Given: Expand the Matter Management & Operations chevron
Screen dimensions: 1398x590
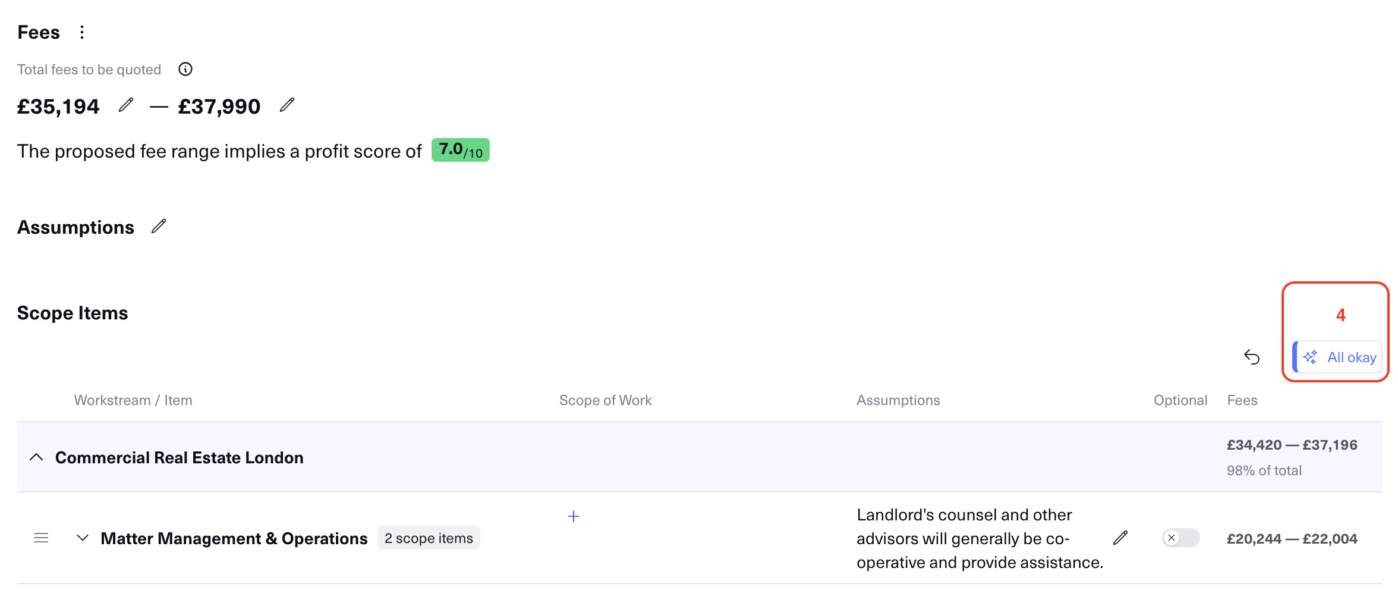Looking at the screenshot, I should pos(83,538).
